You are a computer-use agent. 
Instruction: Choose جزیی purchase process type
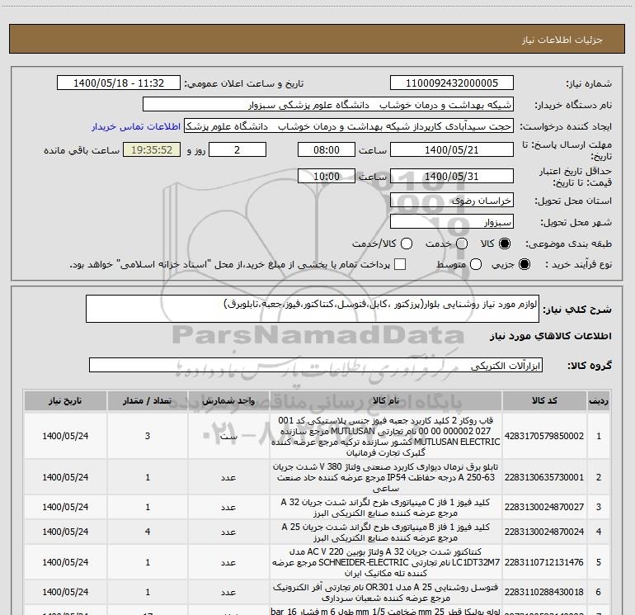point(524,264)
